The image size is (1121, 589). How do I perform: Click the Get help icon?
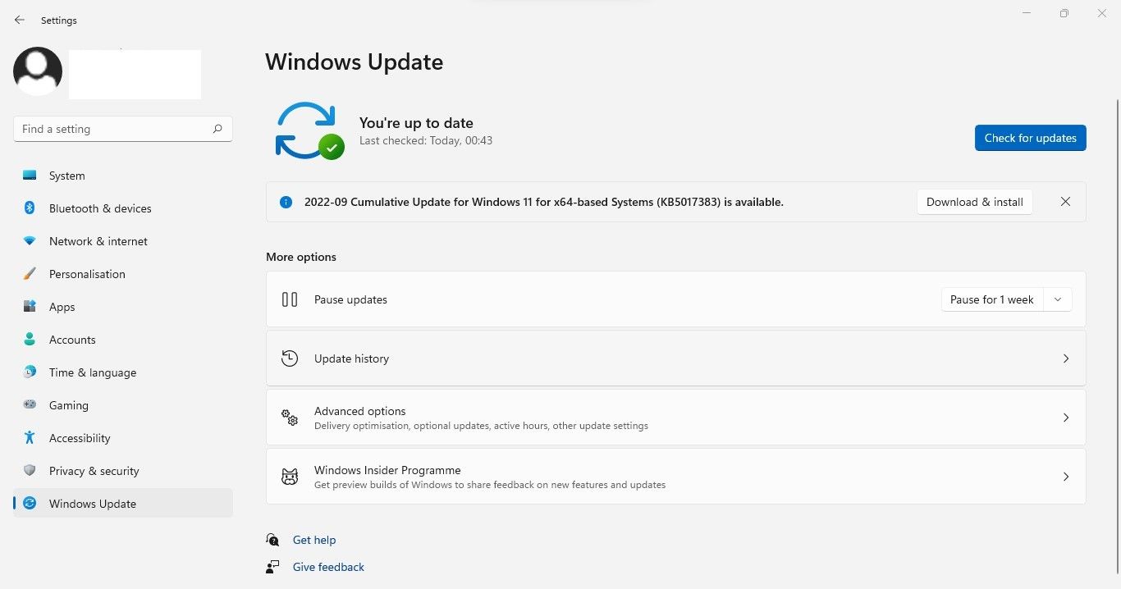click(272, 540)
